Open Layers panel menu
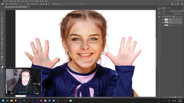The image size is (184, 103). [183, 8]
